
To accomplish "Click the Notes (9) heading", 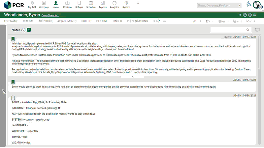I will tap(18, 30).
